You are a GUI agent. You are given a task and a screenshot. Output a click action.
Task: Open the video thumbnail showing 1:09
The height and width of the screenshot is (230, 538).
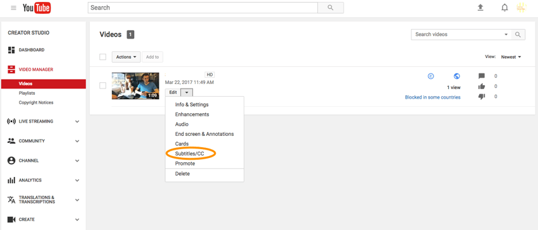pos(135,86)
